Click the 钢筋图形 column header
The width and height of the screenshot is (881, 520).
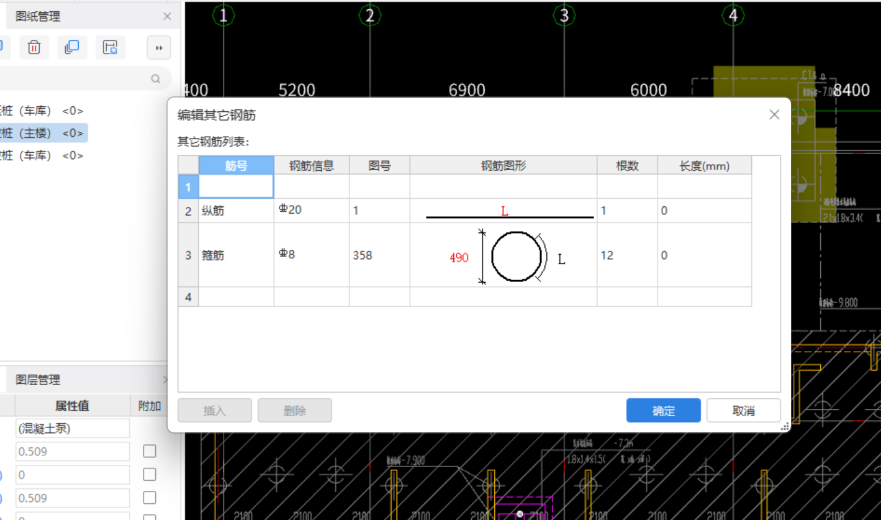coord(504,165)
